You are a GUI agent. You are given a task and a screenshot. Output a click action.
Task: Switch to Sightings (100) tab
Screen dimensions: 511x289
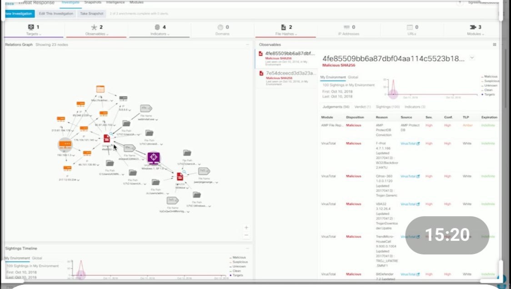387,107
